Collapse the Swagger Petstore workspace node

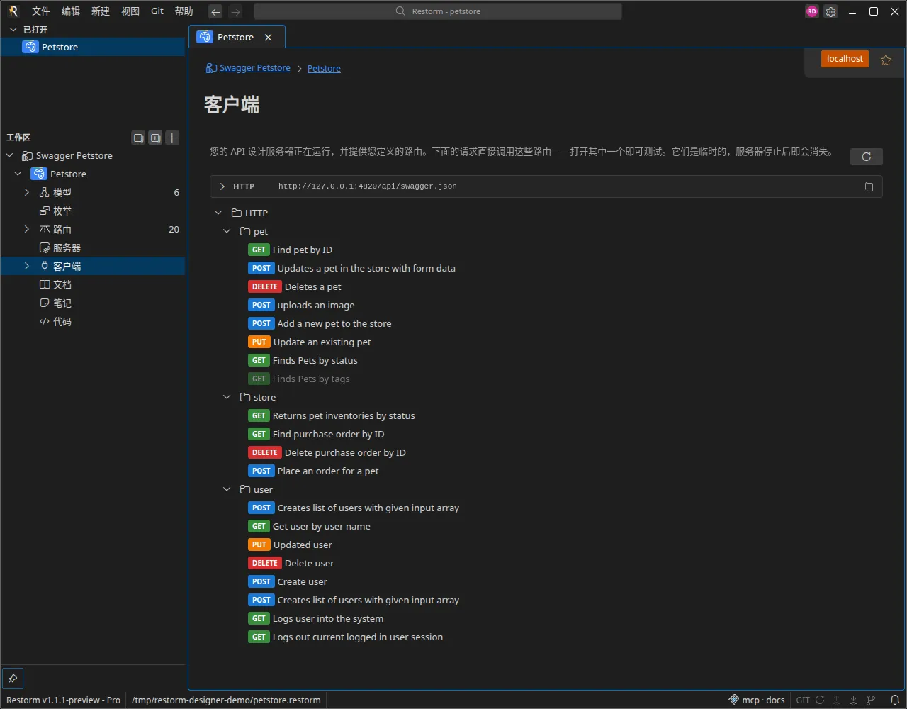click(10, 156)
